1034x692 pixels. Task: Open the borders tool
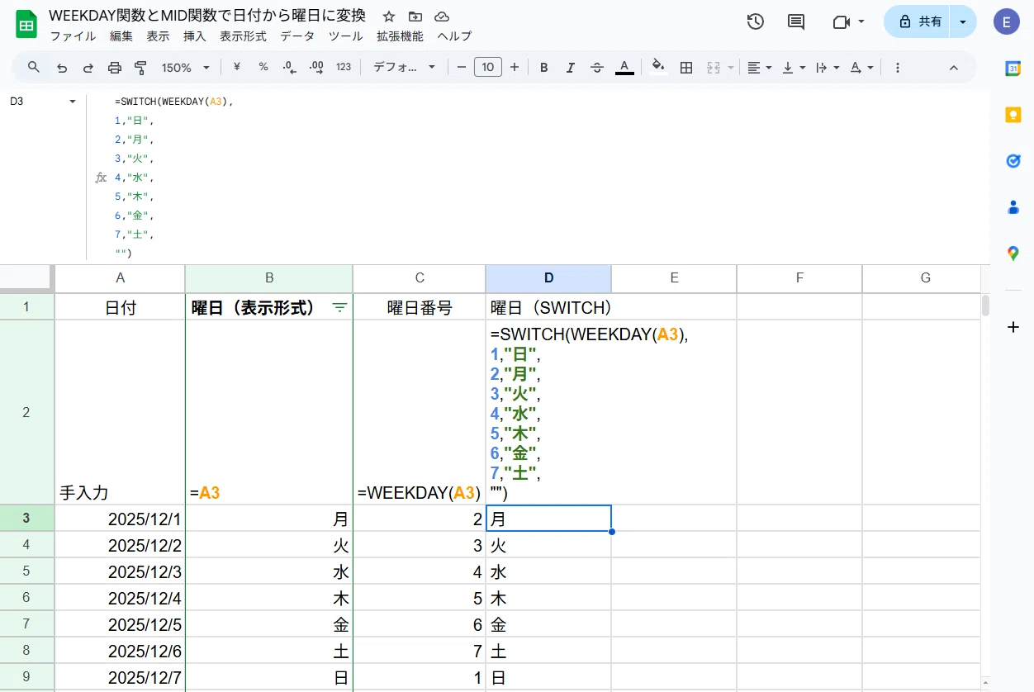pyautogui.click(x=686, y=68)
